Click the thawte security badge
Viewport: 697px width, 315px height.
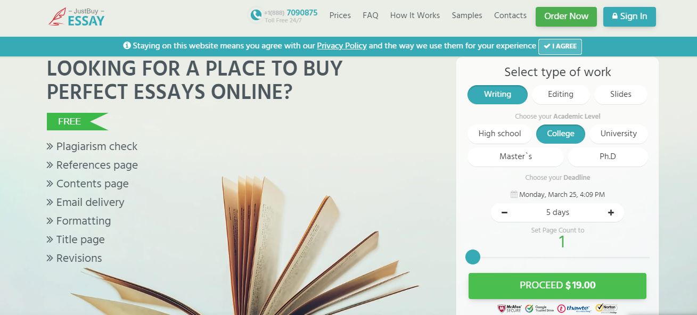(x=573, y=309)
